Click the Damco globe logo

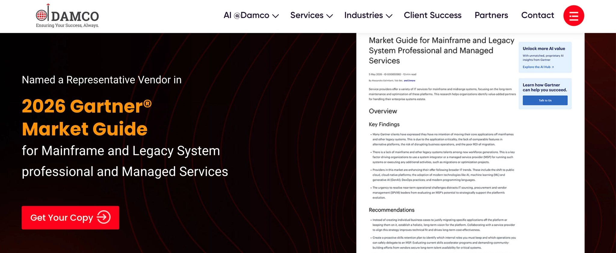[42, 15]
